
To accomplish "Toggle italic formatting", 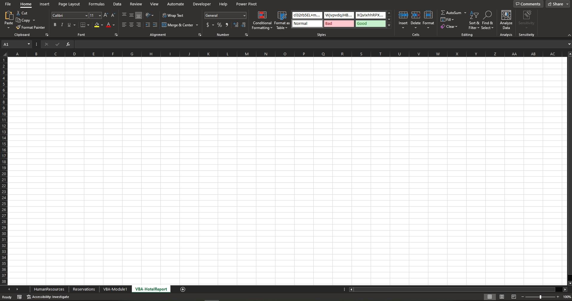I will click(62, 25).
